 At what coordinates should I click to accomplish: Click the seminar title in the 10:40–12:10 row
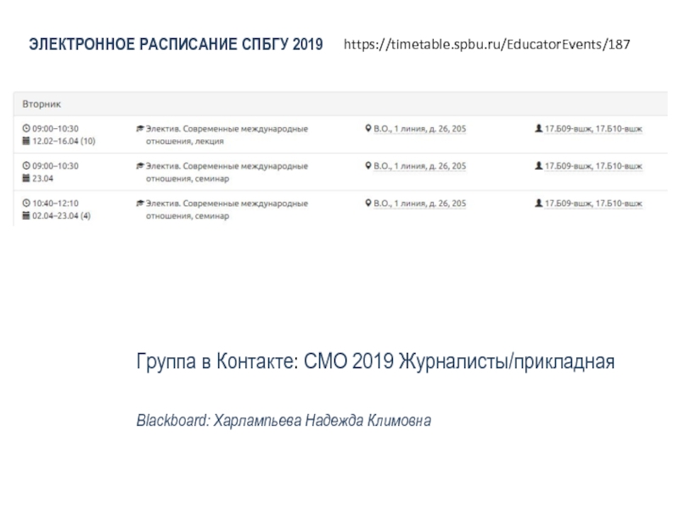pyautogui.click(x=227, y=209)
